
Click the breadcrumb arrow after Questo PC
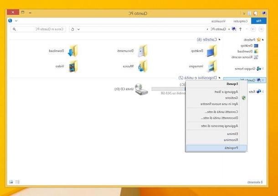[x=207, y=29]
